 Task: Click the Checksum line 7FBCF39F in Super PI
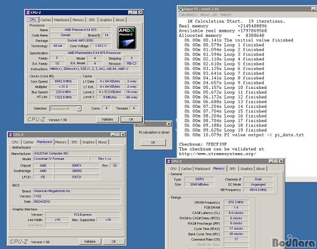tap(203, 144)
